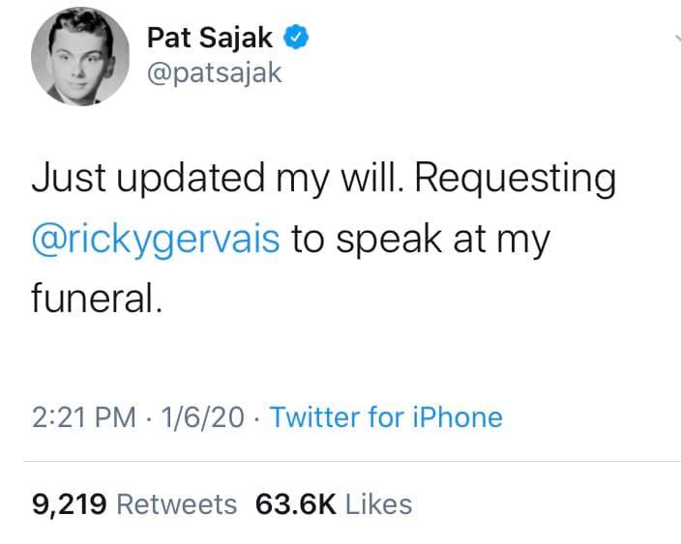Open Pat Sajak's profile picture
This screenshot has height=544, width=681.
click(x=80, y=56)
